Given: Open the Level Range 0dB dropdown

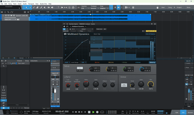Looking at the screenshot, I should tap(83, 62).
